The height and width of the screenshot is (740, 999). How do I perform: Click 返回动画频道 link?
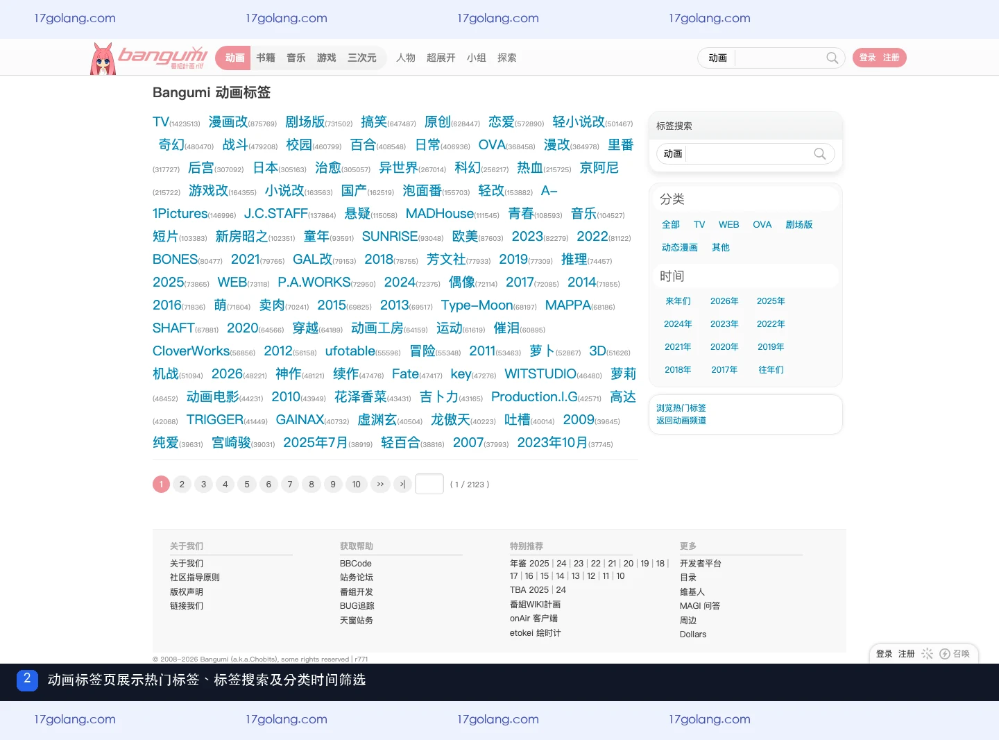[x=681, y=420]
